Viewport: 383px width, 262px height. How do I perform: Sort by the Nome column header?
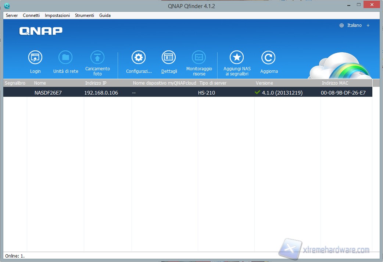click(40, 83)
